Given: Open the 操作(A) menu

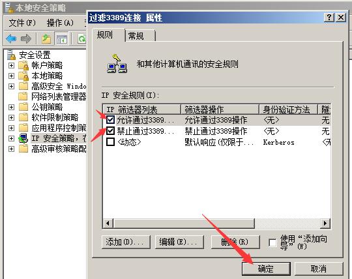Looking at the screenshot, I should tap(60, 23).
